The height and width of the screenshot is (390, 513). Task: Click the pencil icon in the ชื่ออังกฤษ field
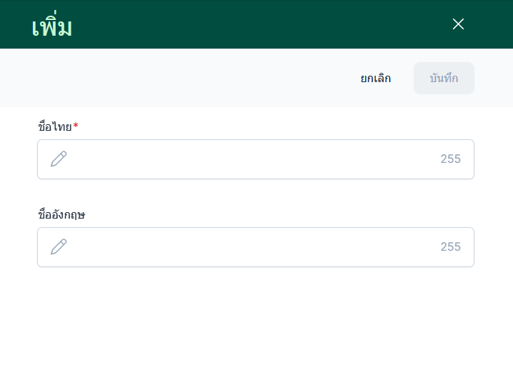click(x=59, y=246)
